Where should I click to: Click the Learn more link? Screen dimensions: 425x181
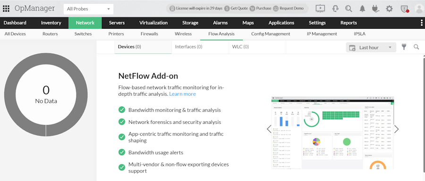pos(182,94)
